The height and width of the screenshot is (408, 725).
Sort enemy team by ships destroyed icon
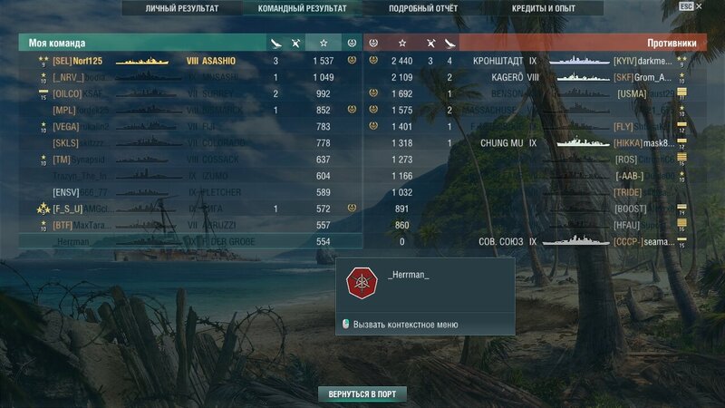coord(430,43)
